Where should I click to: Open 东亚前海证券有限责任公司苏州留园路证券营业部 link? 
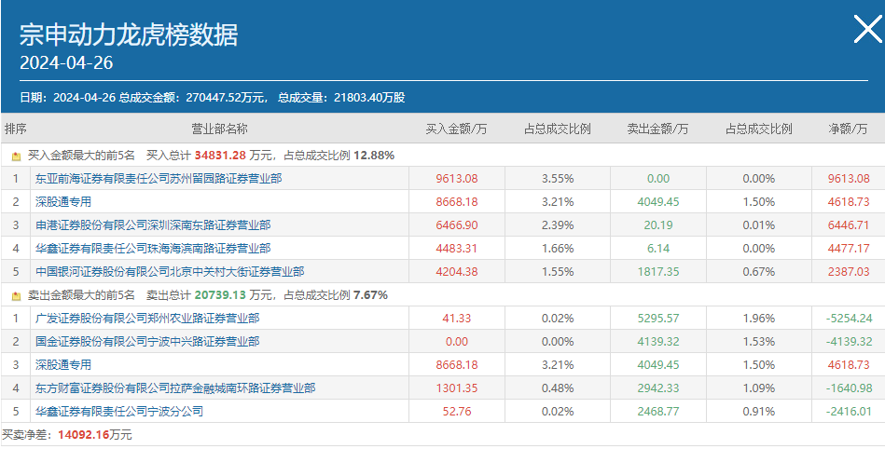[x=158, y=179]
